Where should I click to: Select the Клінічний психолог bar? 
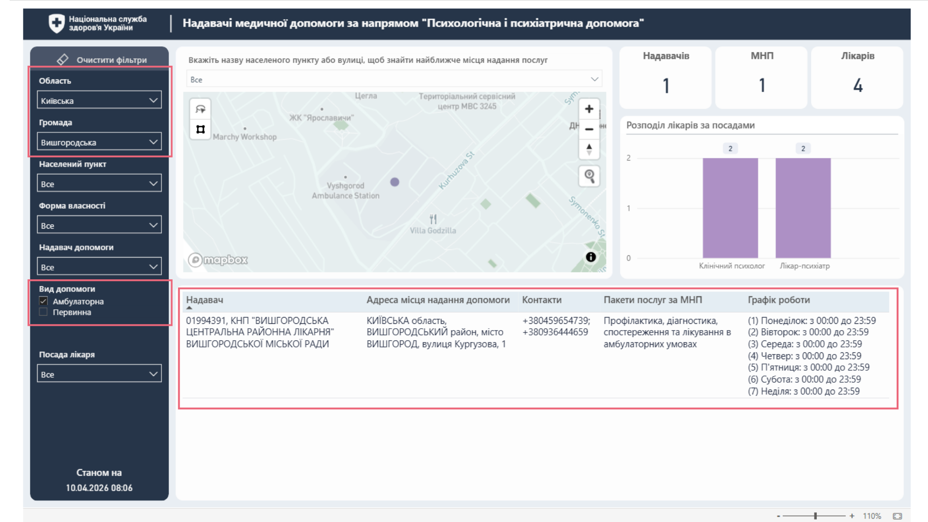(x=730, y=208)
